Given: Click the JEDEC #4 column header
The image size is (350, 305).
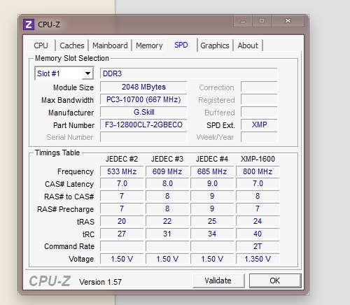Looking at the screenshot, I should point(212,159).
